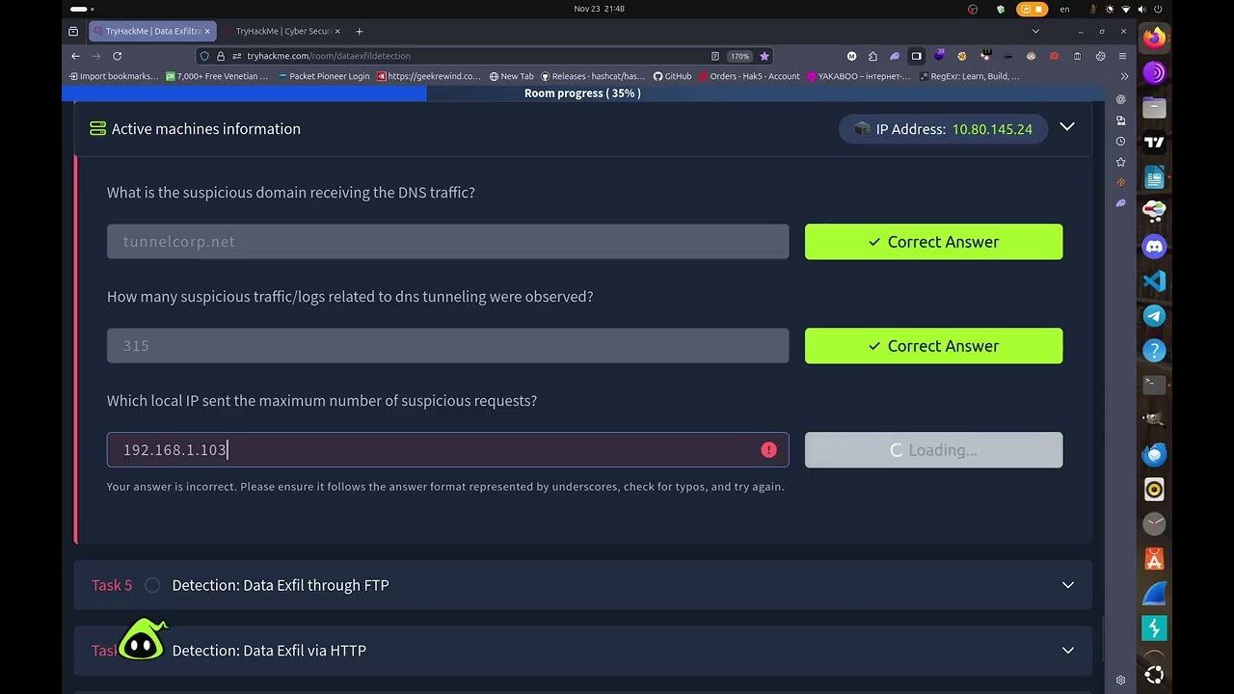Open Ubuntu Software store in dock
Screen dimensions: 1234x694
1154,558
